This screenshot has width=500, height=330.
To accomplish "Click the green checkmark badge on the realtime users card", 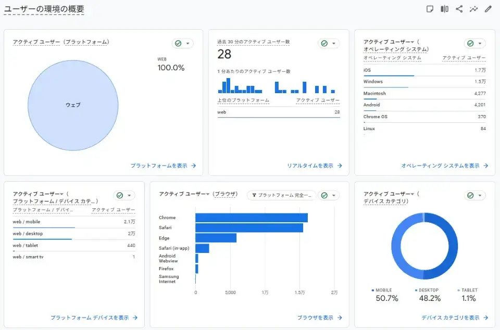I will tap(324, 43).
